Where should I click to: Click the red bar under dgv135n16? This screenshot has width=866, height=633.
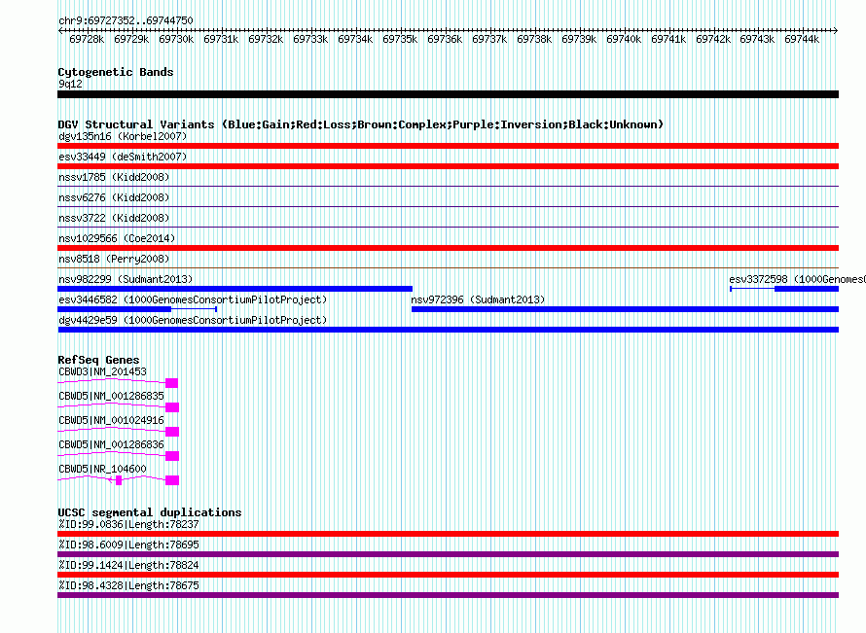point(448,146)
